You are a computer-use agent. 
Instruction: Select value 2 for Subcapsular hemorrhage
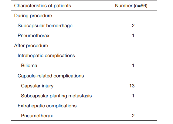click(x=133, y=26)
